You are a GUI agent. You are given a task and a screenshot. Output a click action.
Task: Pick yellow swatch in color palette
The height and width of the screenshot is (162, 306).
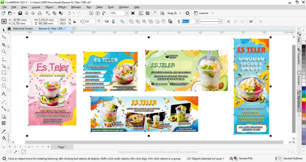coord(304,100)
